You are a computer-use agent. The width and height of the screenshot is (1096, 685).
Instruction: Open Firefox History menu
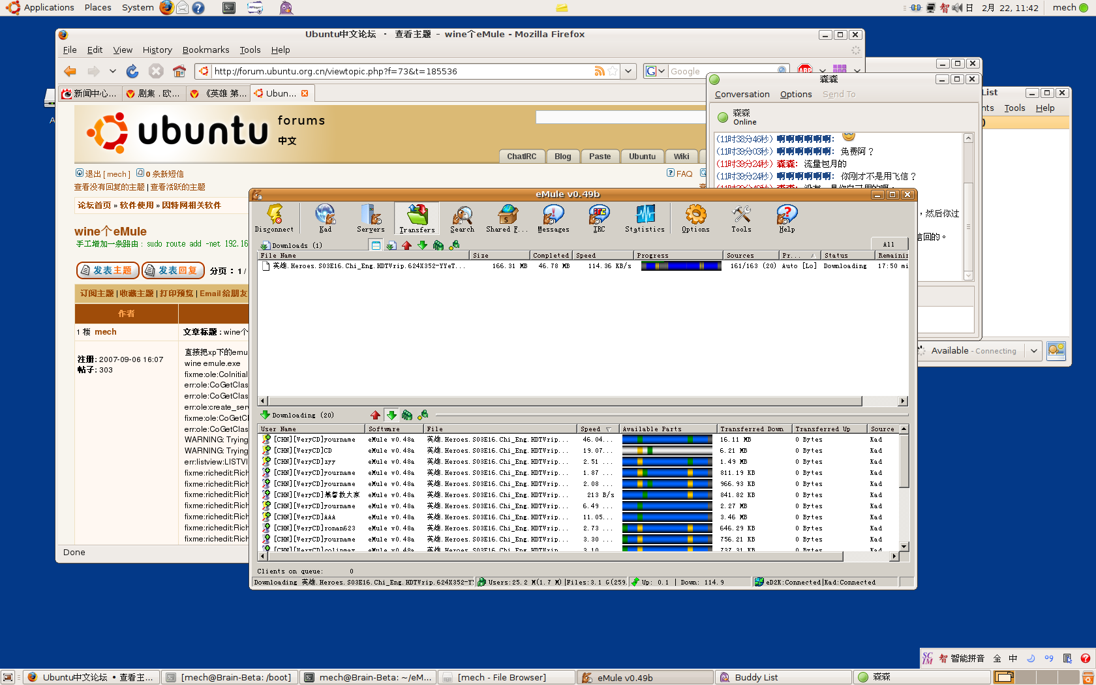[157, 50]
